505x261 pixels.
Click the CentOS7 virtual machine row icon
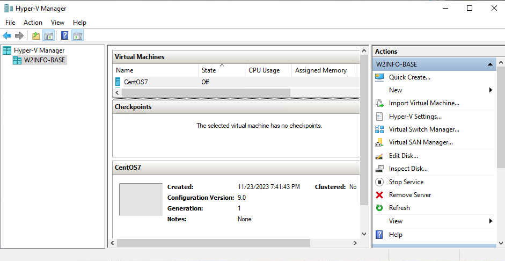118,82
